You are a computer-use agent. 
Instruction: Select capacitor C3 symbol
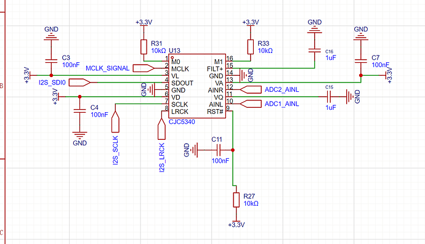(51, 61)
